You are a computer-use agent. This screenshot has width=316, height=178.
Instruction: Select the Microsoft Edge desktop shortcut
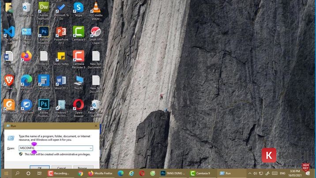point(26,84)
